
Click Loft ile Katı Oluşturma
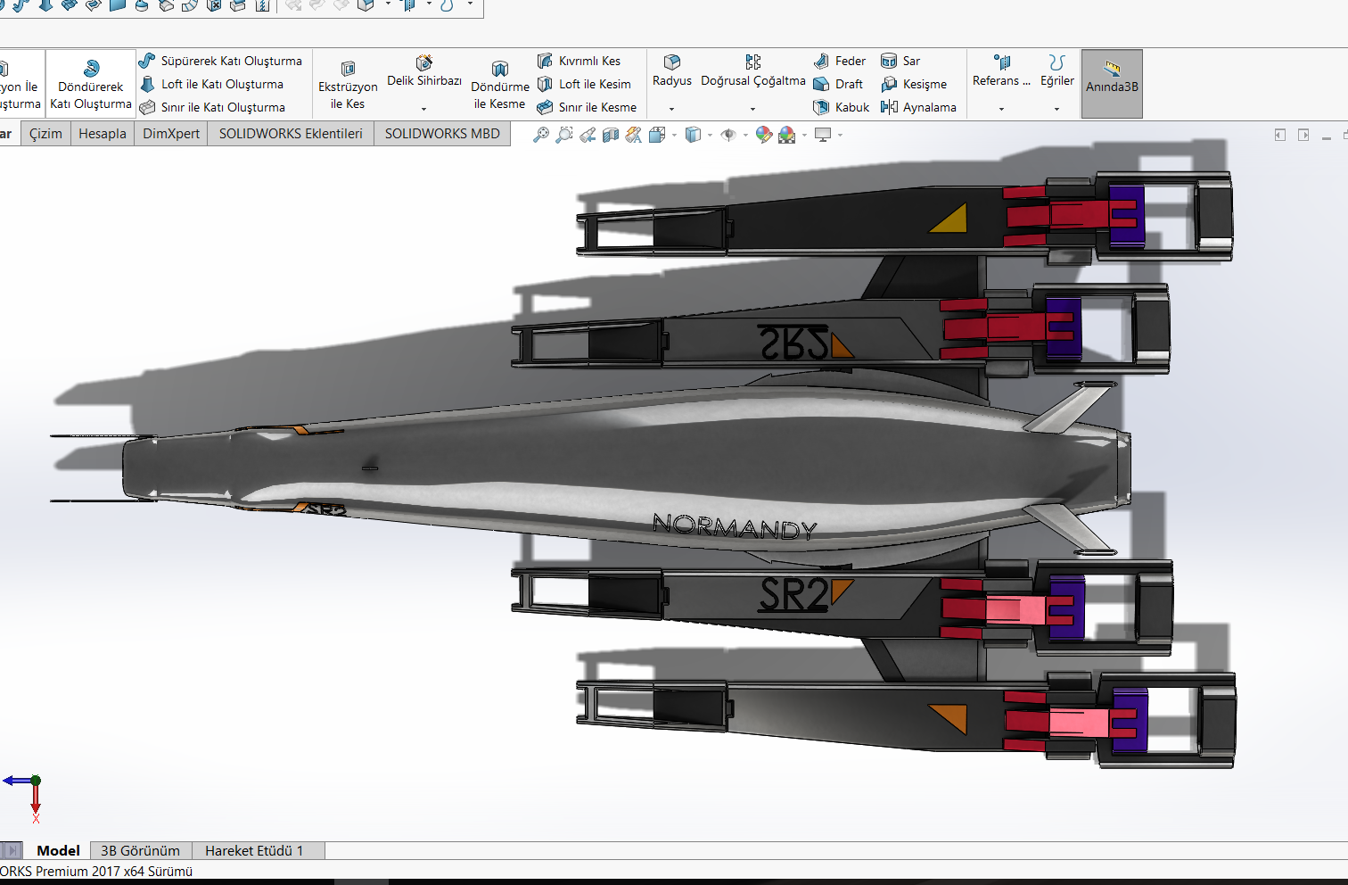coord(211,84)
